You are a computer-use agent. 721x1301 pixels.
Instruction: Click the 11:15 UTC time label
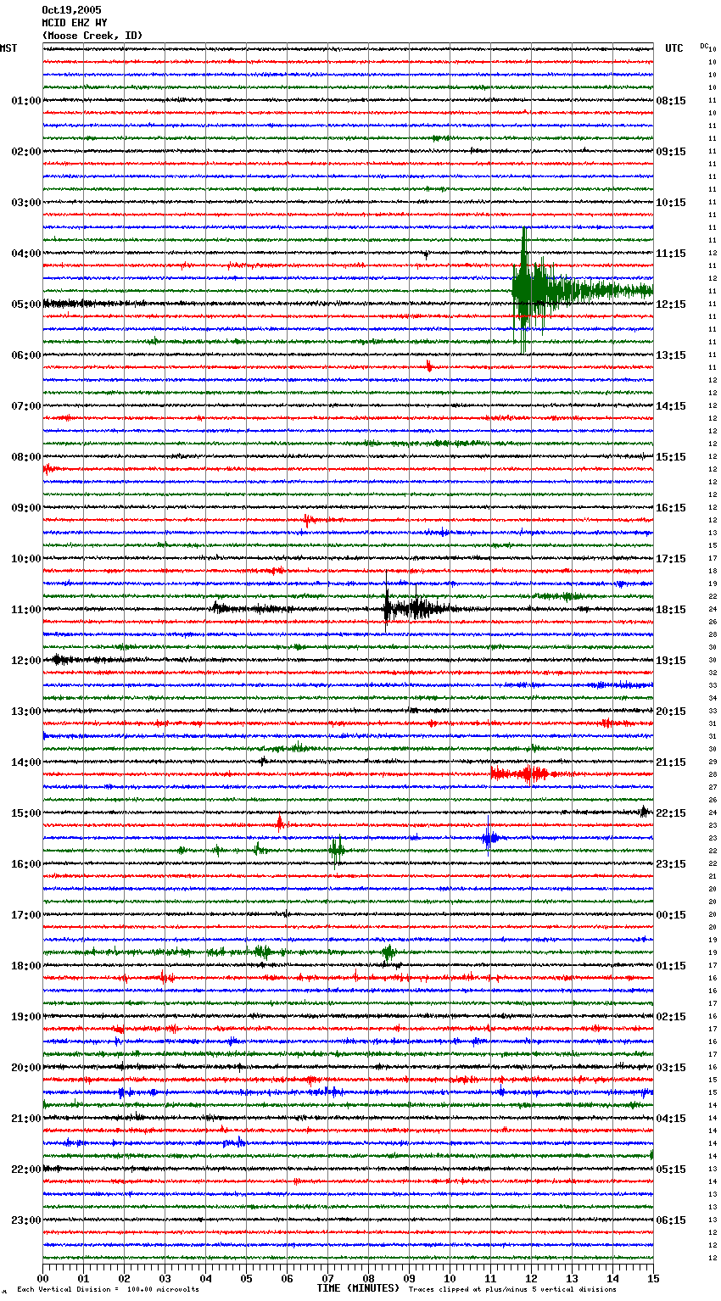coord(671,254)
